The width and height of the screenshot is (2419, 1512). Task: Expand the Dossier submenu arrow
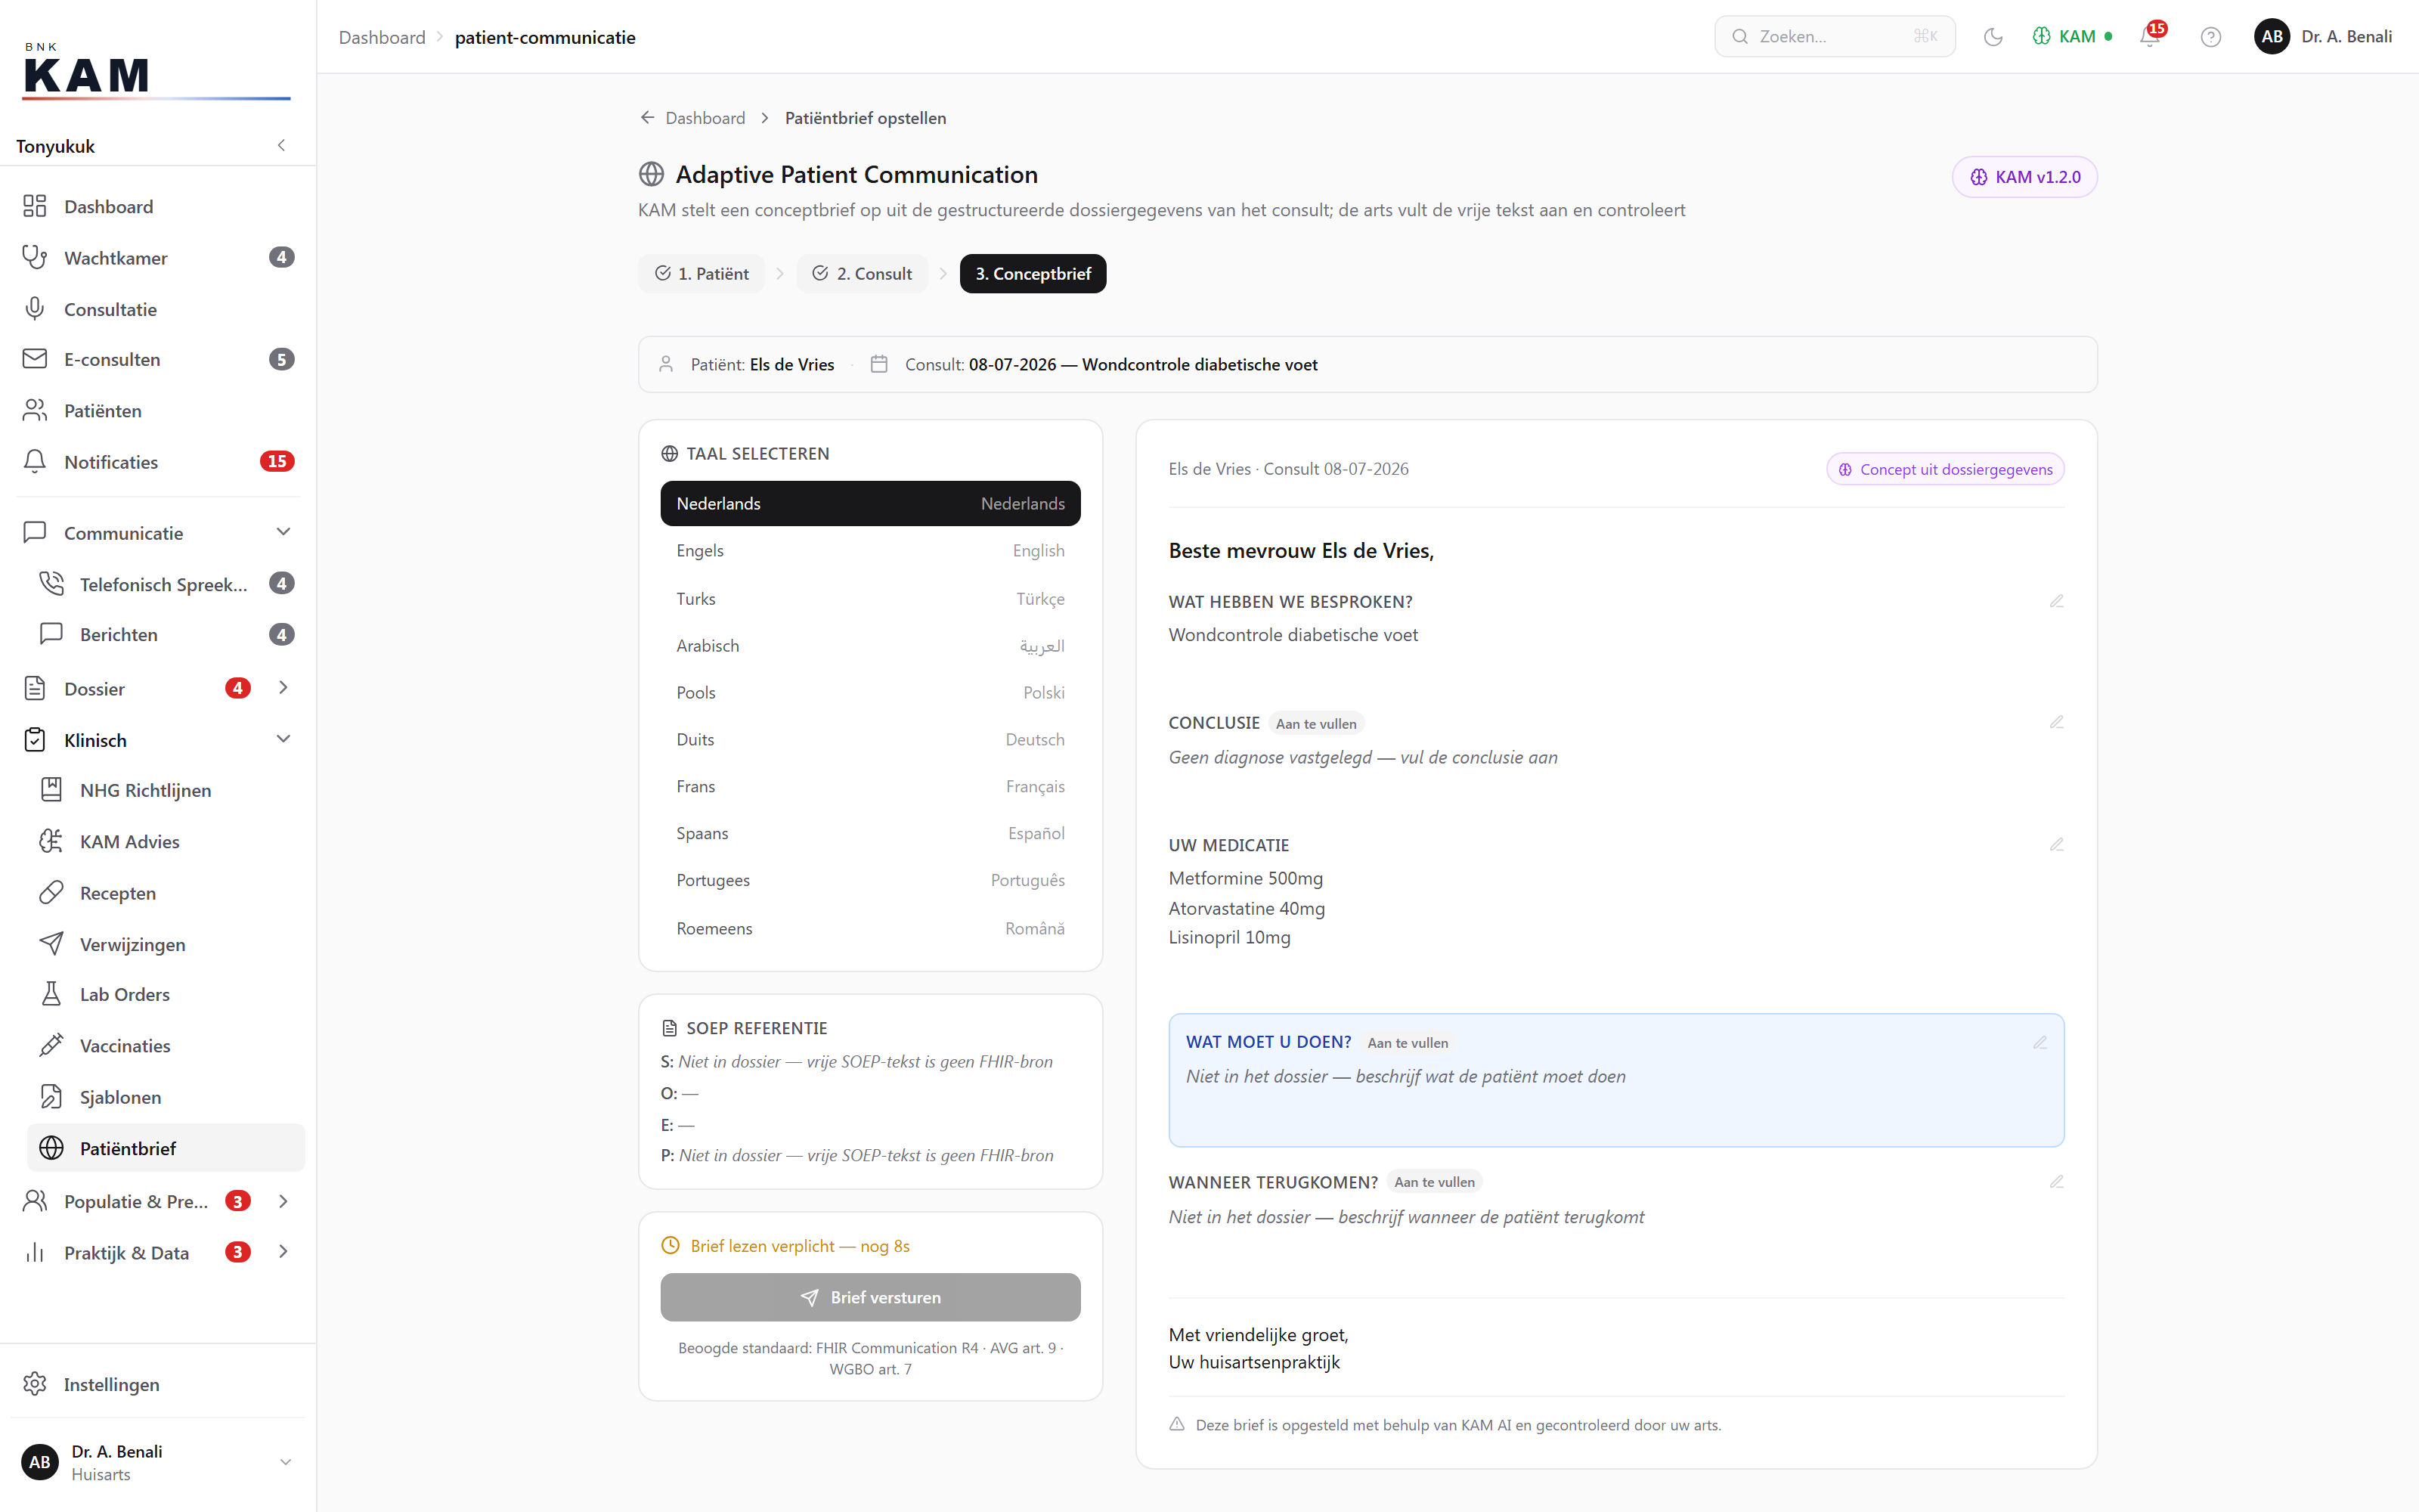click(x=283, y=688)
